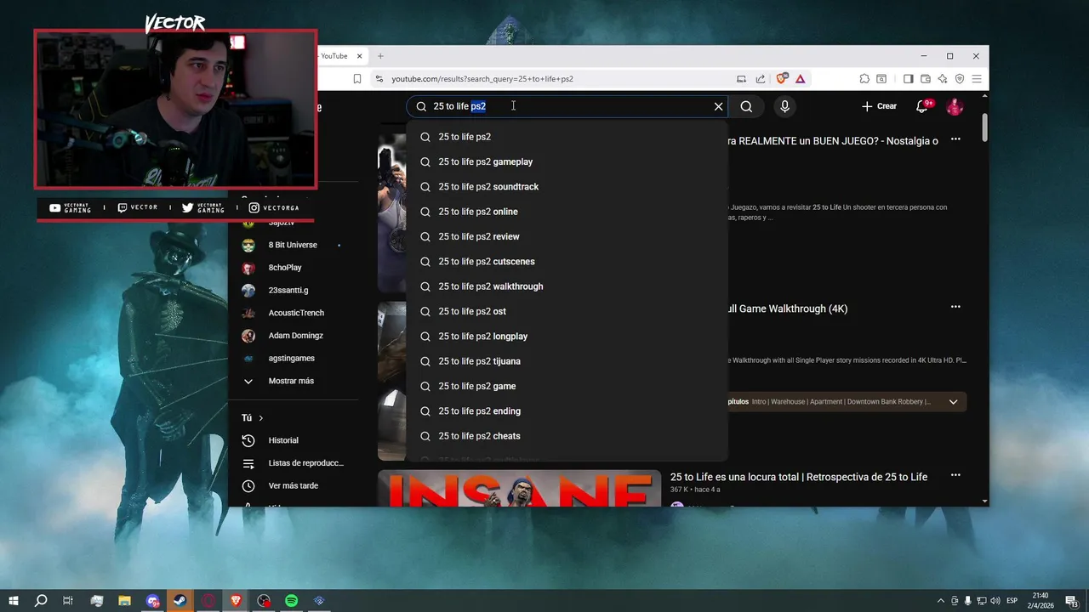Open the Full Game Walkthrough (4K) title
This screenshot has width=1089, height=612.
point(788,309)
